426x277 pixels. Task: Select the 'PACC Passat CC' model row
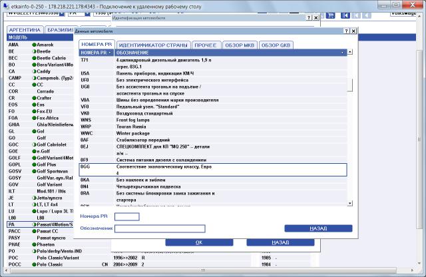tap(40, 231)
